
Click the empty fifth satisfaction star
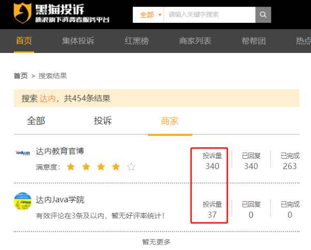tap(131, 166)
